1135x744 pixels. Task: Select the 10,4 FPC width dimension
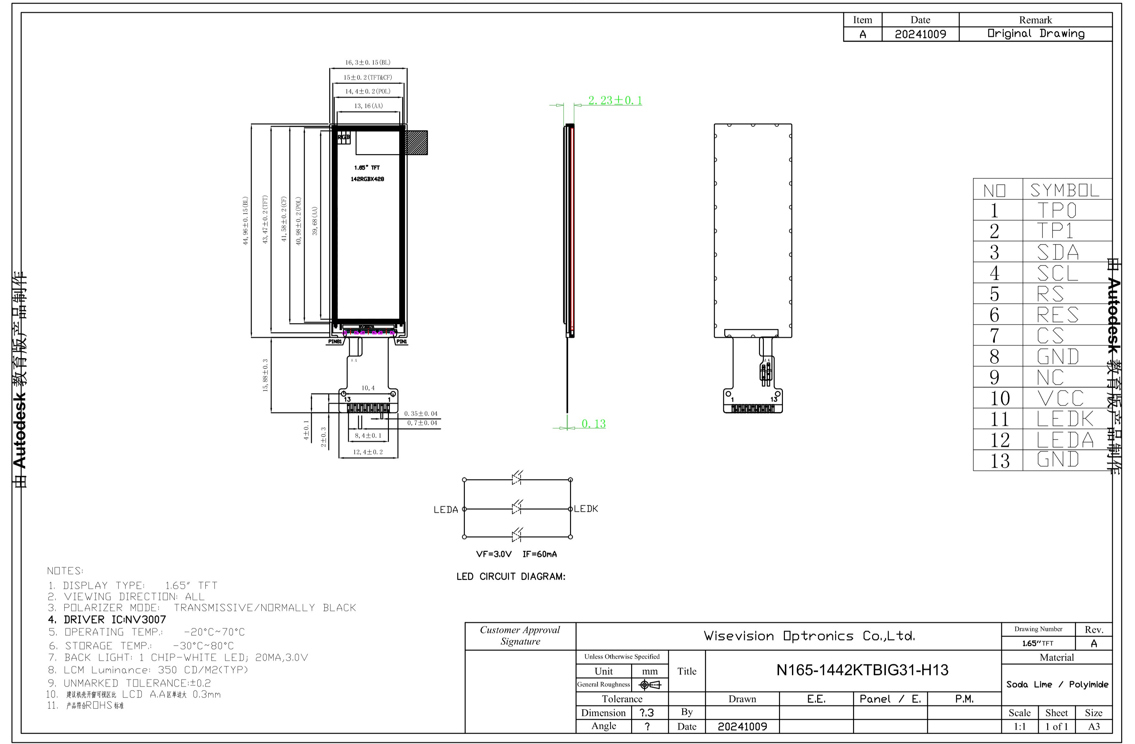(x=368, y=388)
